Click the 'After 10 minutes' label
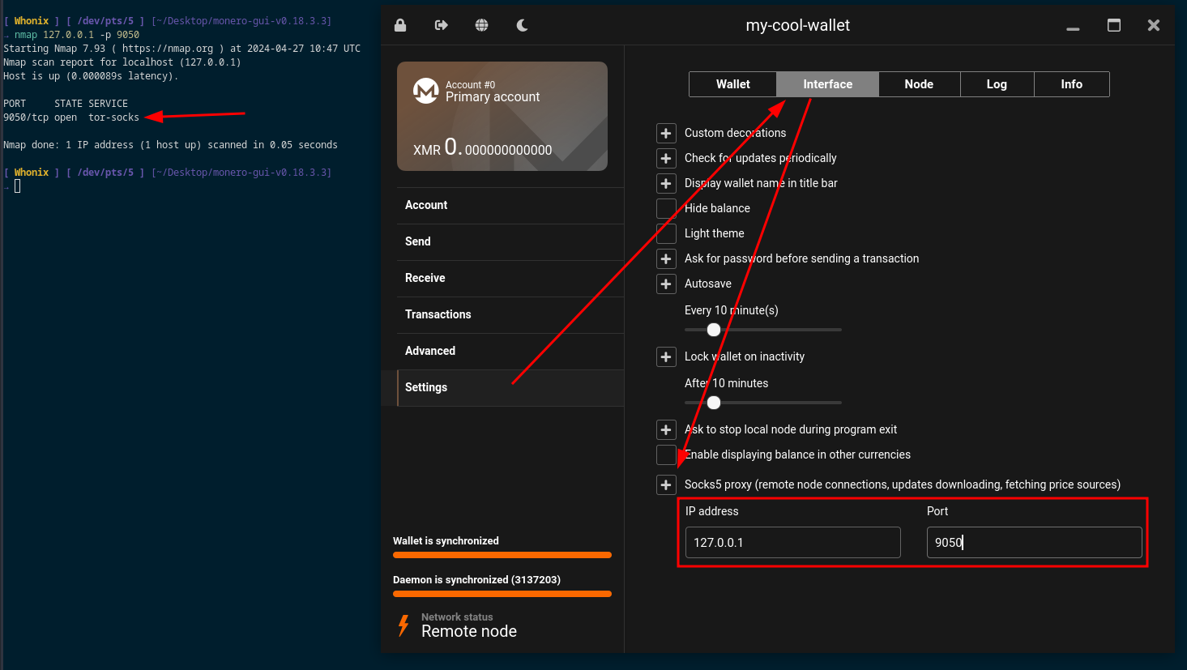 point(726,383)
